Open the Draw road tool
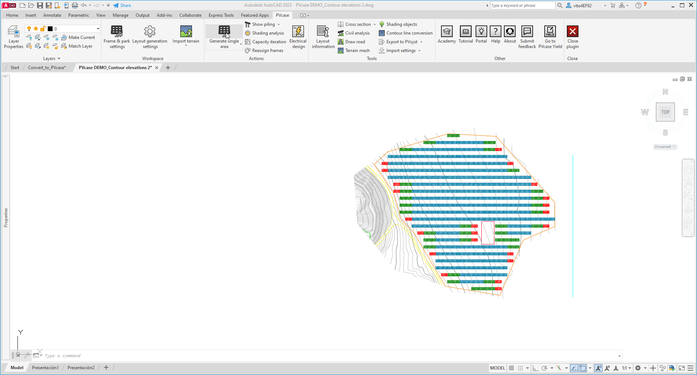The height and width of the screenshot is (375, 697). point(352,41)
